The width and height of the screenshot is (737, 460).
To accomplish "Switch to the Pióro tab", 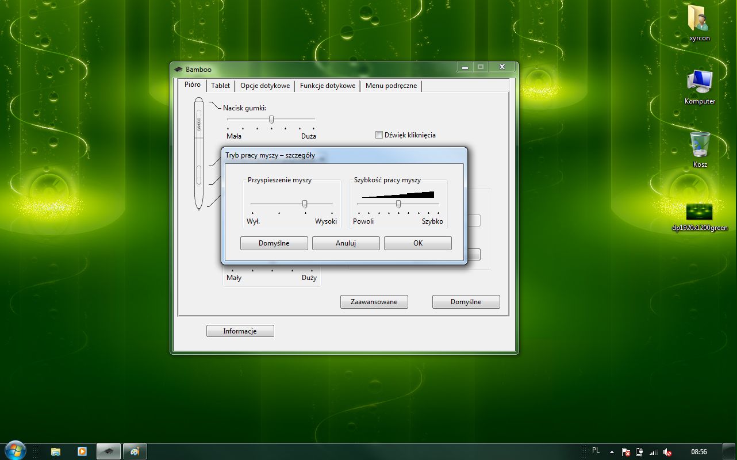I will (x=193, y=85).
